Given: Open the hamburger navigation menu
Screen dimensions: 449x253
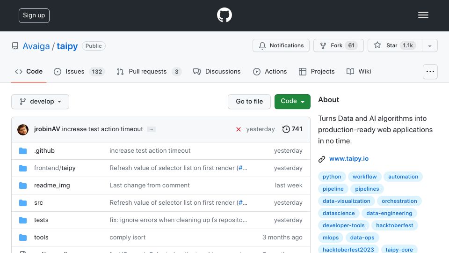Looking at the screenshot, I should pyautogui.click(x=423, y=15).
